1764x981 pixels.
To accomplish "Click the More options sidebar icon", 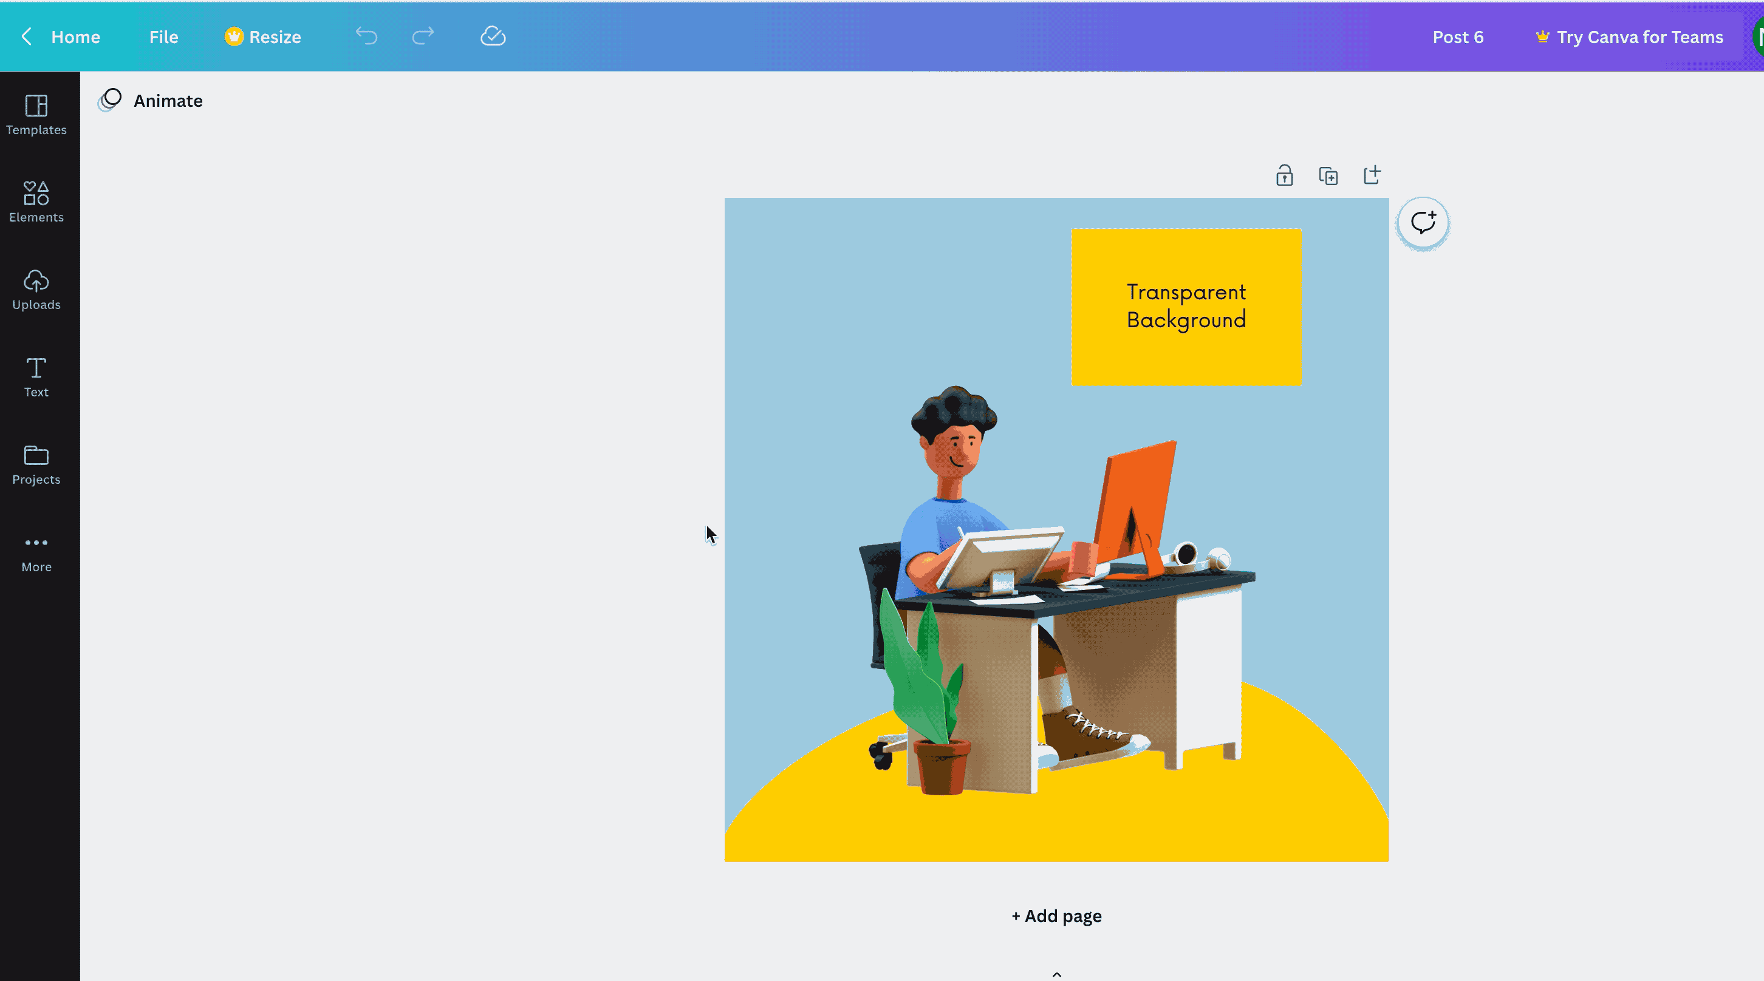I will pos(35,551).
